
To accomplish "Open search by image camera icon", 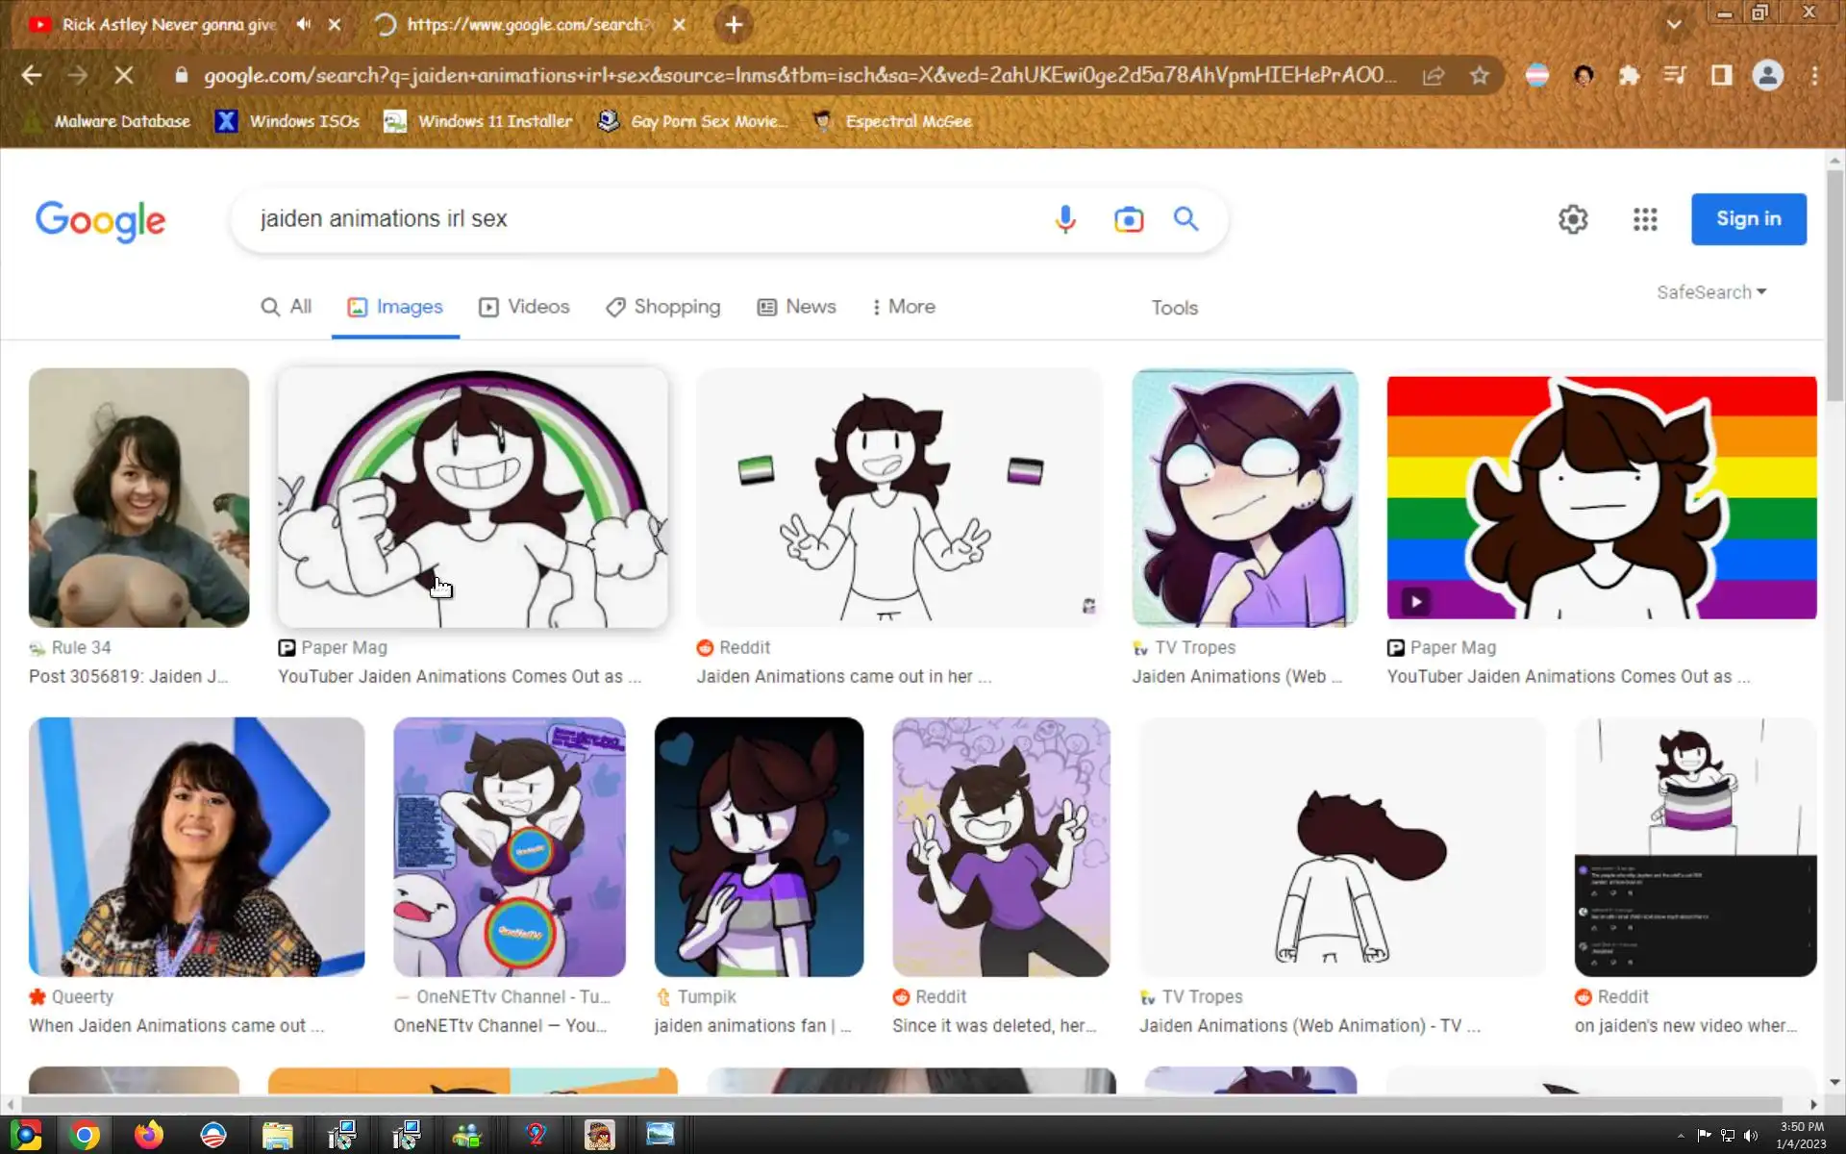I will click(x=1128, y=219).
